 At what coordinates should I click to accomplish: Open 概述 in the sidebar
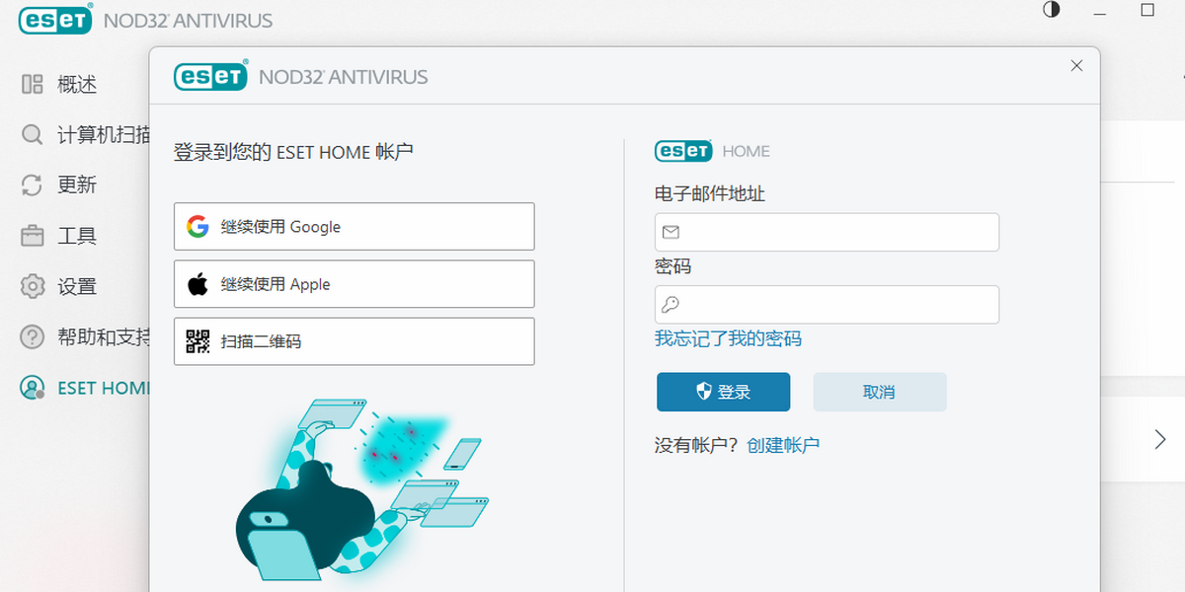coord(77,85)
